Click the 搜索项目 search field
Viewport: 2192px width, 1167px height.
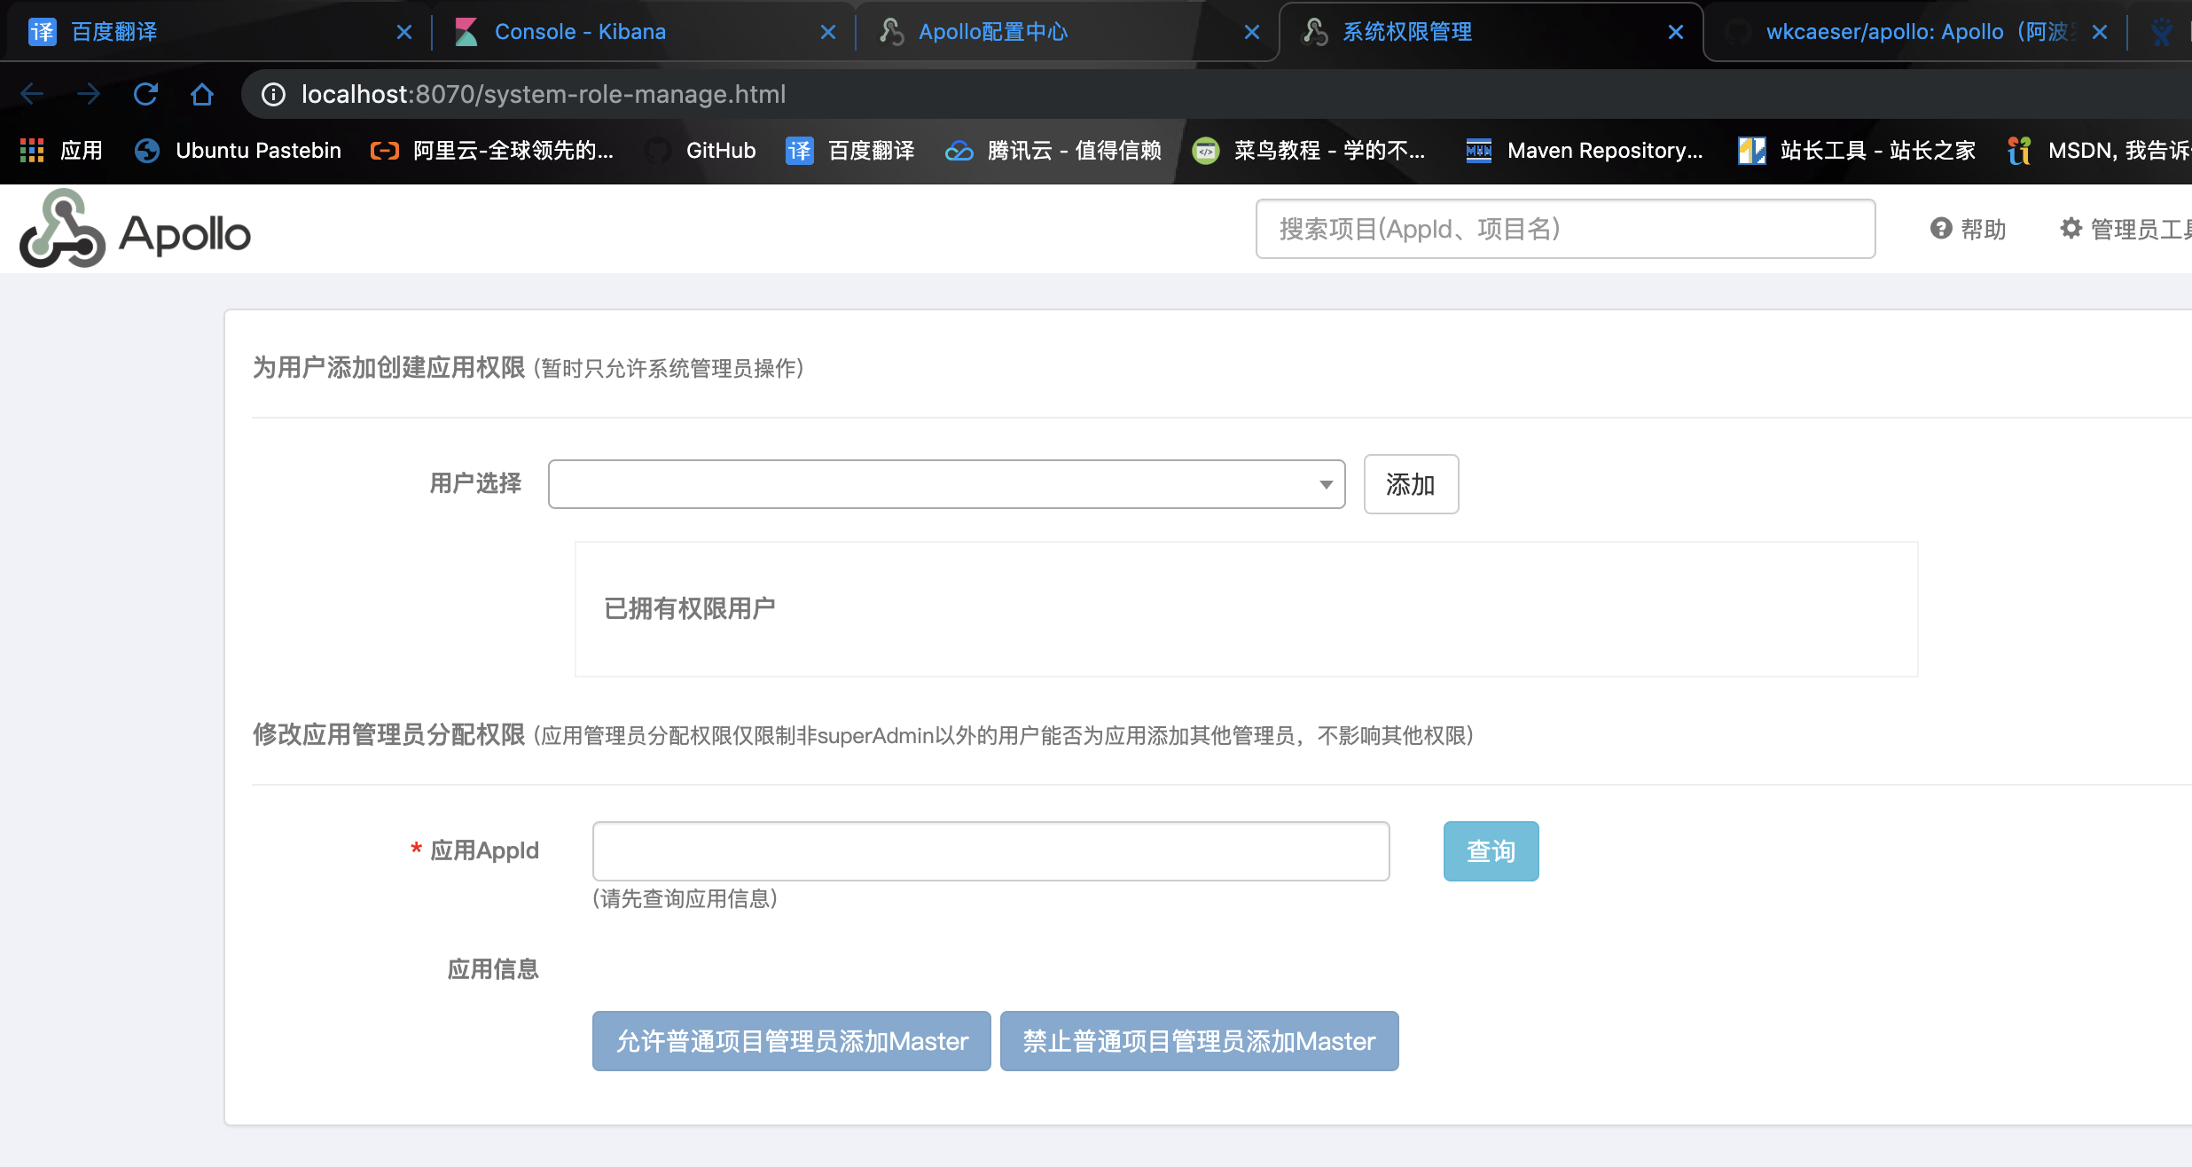click(1565, 229)
